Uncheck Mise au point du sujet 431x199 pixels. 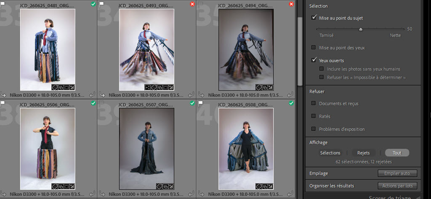point(313,18)
